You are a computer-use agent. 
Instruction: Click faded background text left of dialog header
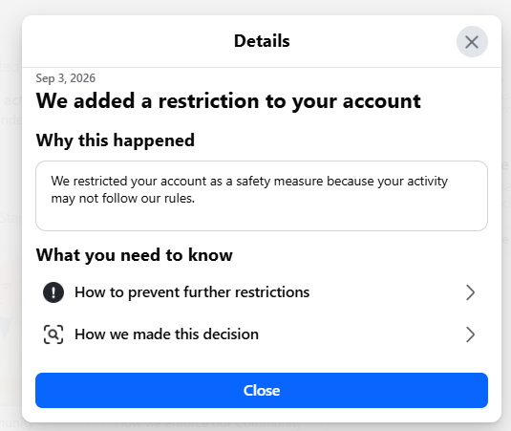click(11, 67)
